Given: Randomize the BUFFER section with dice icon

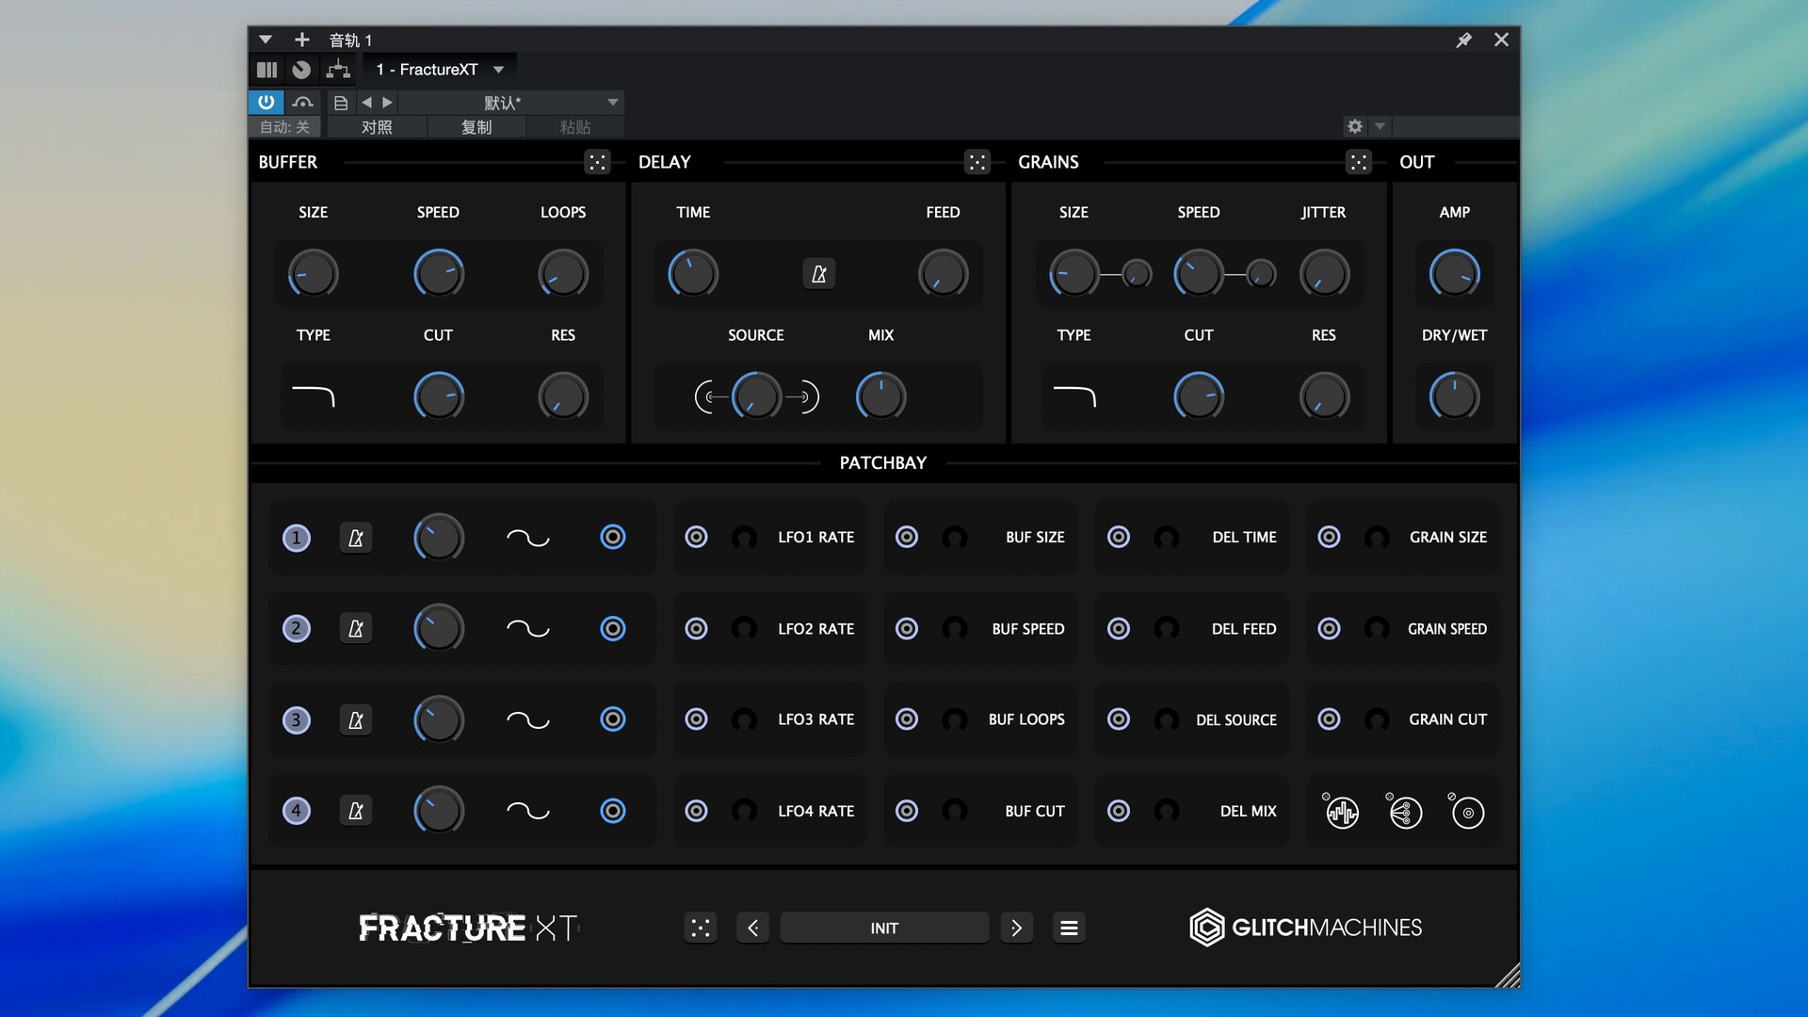Looking at the screenshot, I should pyautogui.click(x=597, y=162).
